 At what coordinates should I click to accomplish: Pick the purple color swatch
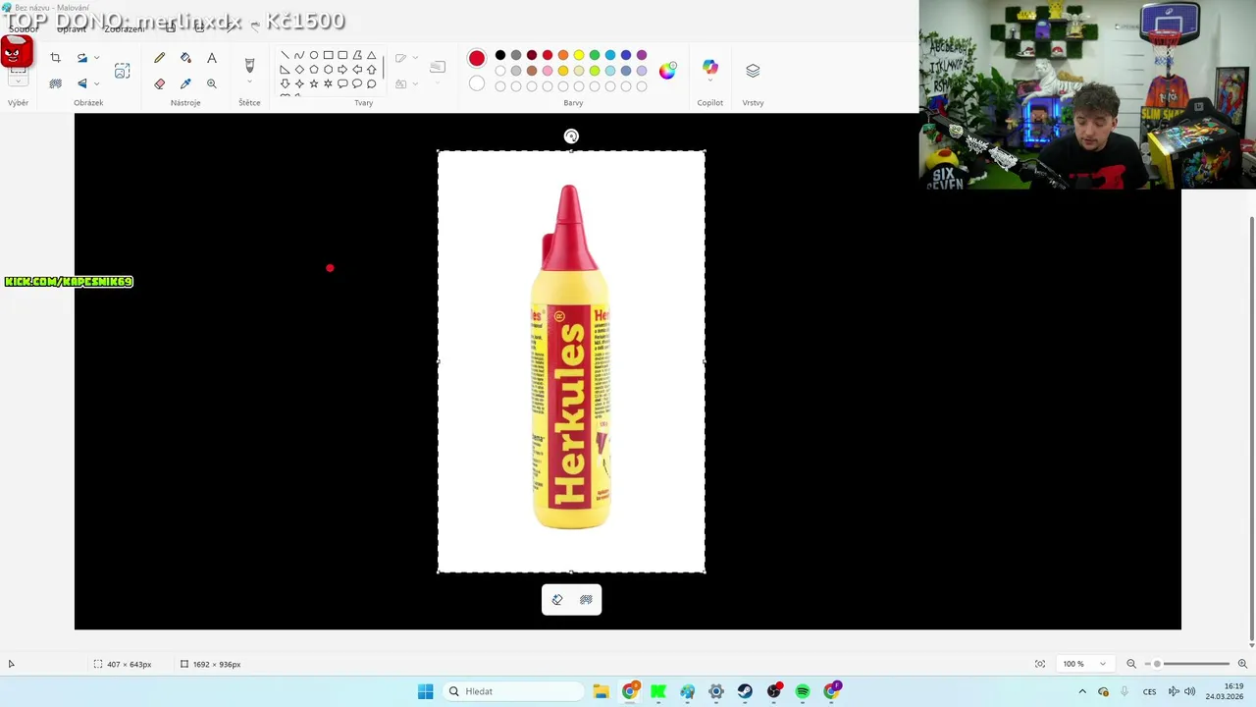(x=642, y=55)
